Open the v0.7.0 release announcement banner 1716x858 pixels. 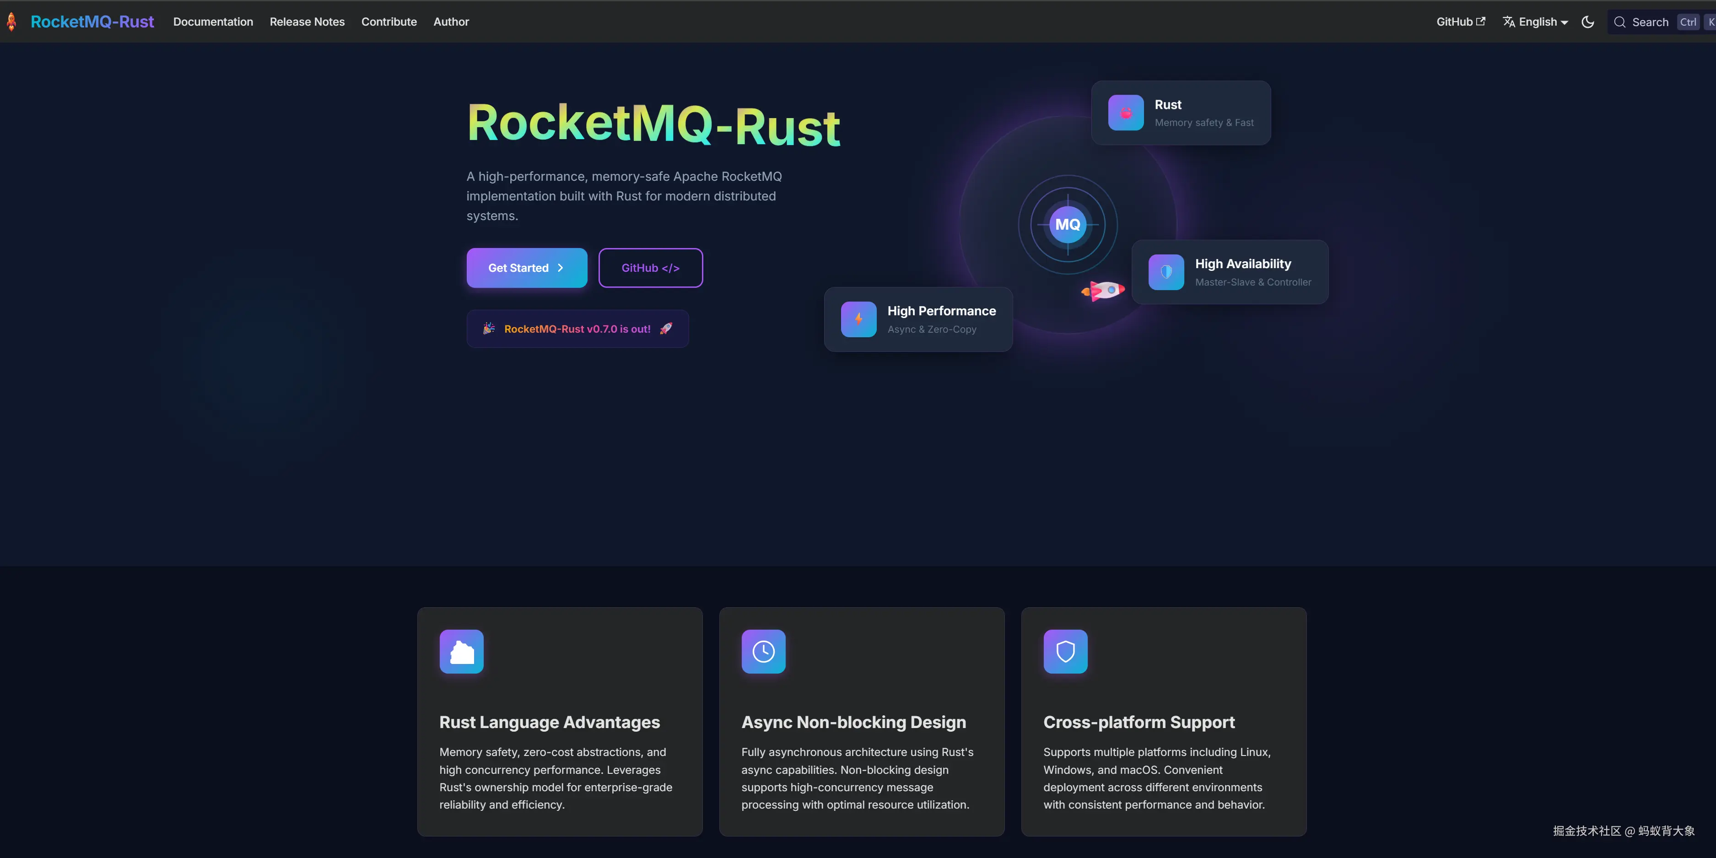(577, 329)
